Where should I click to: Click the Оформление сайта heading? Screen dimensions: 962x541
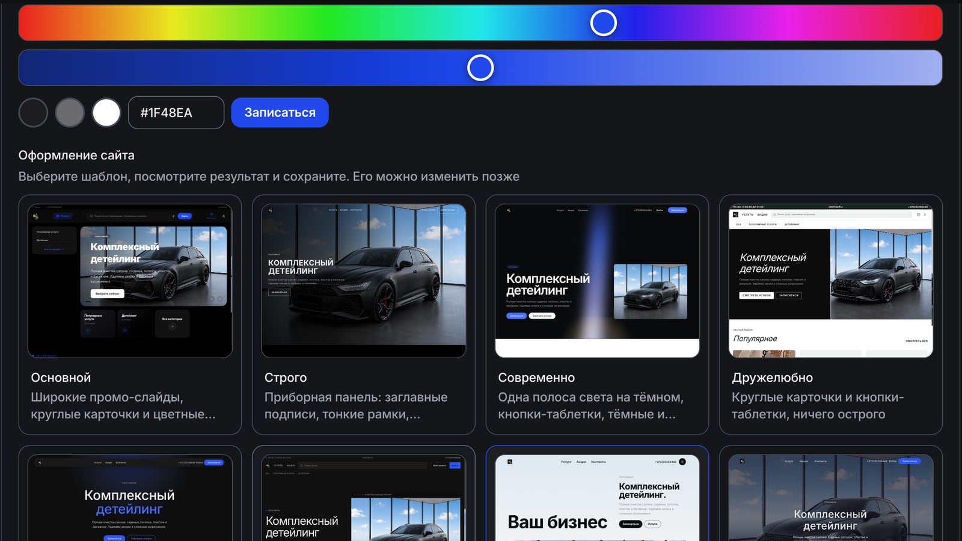coord(76,155)
